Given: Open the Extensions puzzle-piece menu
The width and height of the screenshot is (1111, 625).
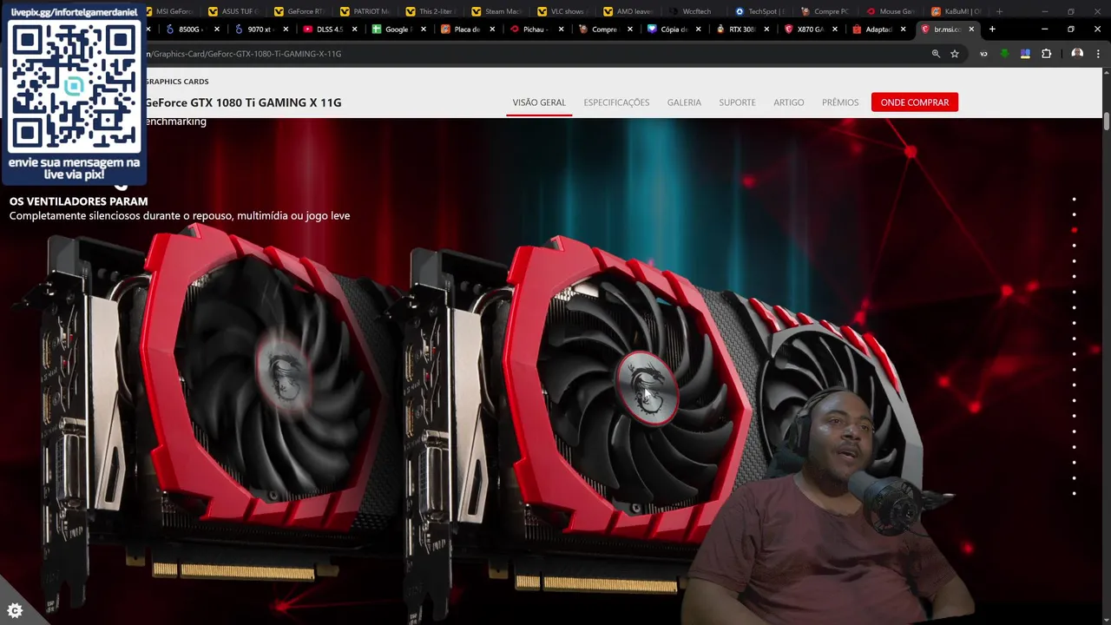Looking at the screenshot, I should click(x=1046, y=54).
